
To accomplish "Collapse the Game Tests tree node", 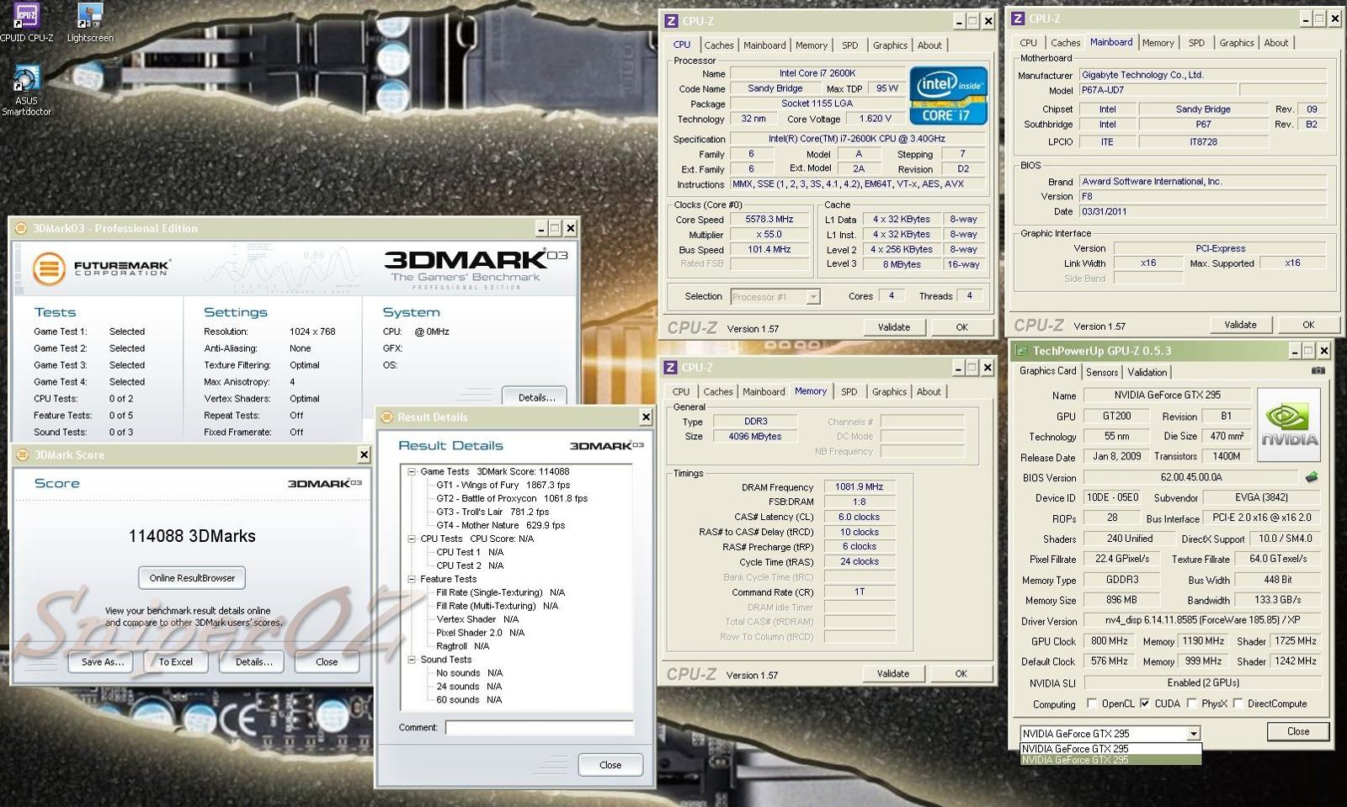I will [412, 472].
